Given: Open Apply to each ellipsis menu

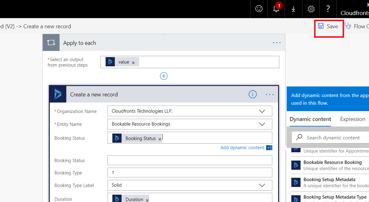Looking at the screenshot, I should 277,43.
